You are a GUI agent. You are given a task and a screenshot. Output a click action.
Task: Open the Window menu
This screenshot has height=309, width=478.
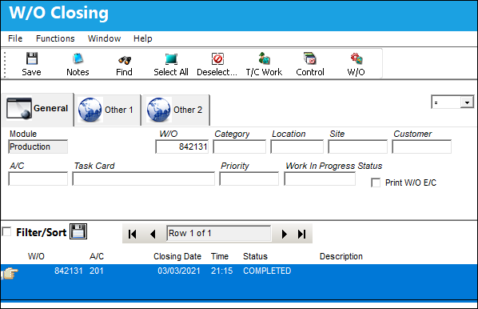104,38
